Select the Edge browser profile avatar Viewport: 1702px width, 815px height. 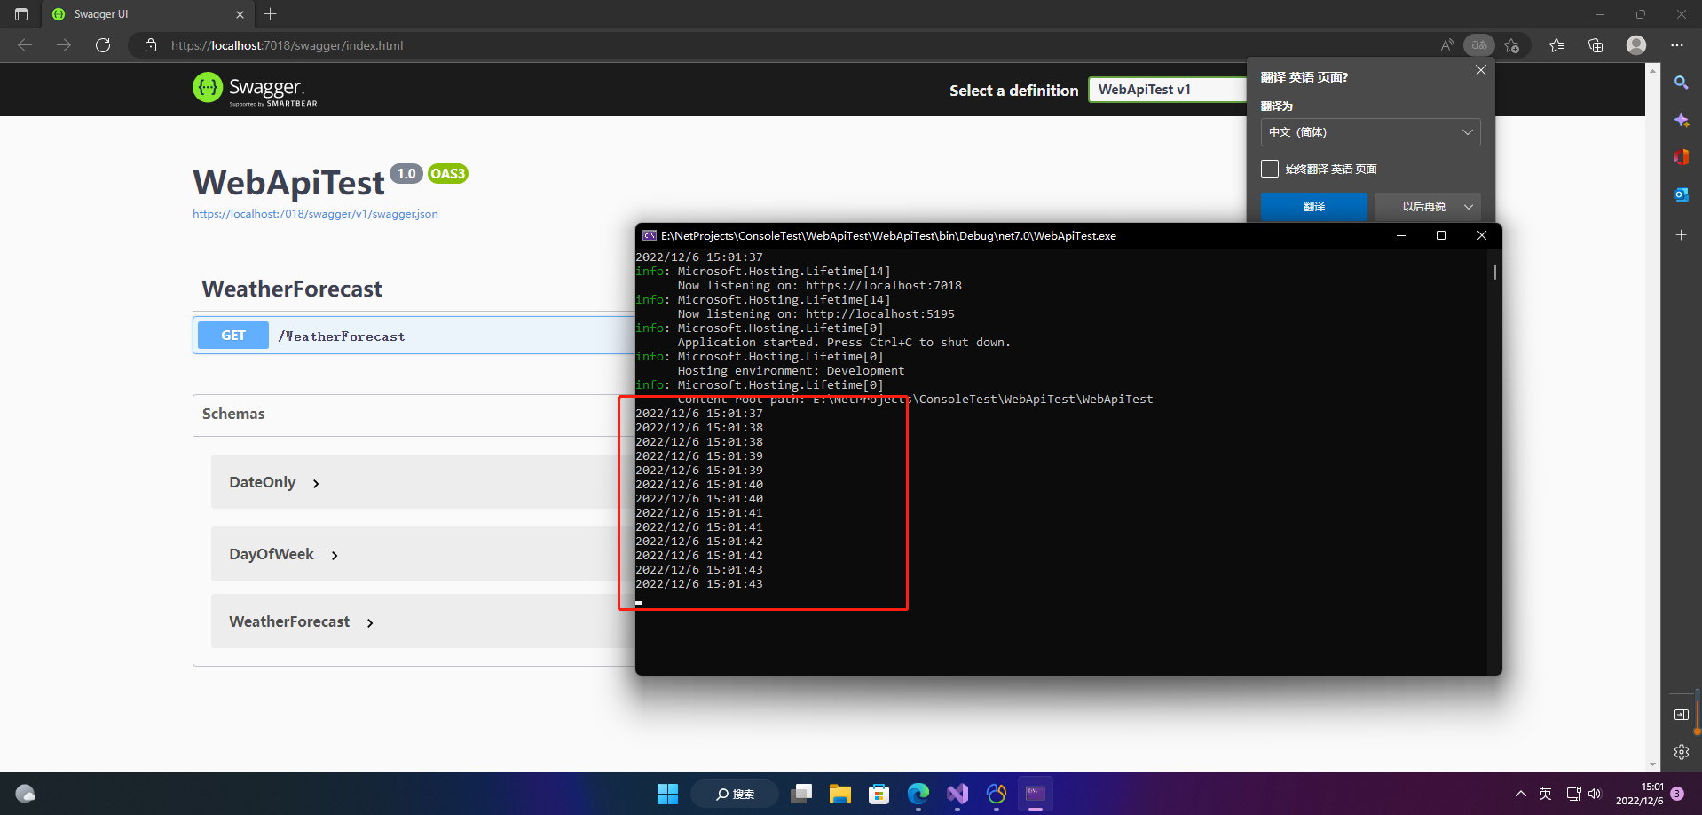(x=1635, y=44)
